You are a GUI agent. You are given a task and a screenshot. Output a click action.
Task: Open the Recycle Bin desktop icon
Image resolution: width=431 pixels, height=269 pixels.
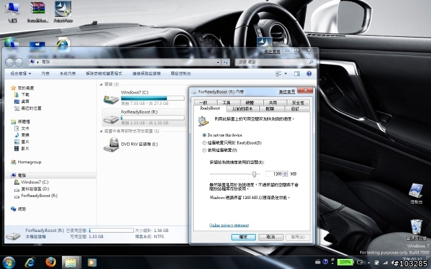(x=416, y=227)
